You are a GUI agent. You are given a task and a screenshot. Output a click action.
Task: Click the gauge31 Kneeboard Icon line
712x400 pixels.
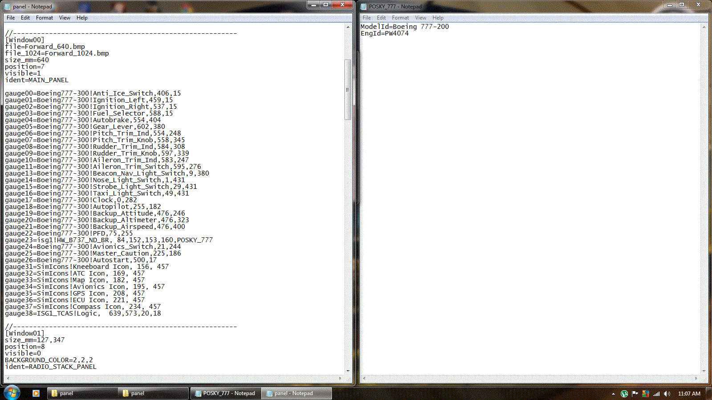tap(87, 267)
